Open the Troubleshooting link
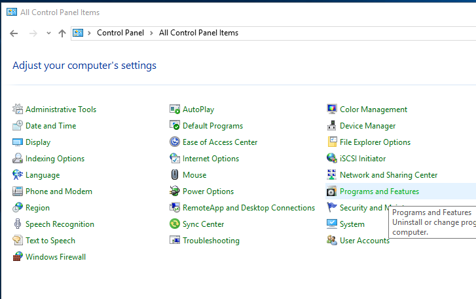476x299 pixels. 211,241
